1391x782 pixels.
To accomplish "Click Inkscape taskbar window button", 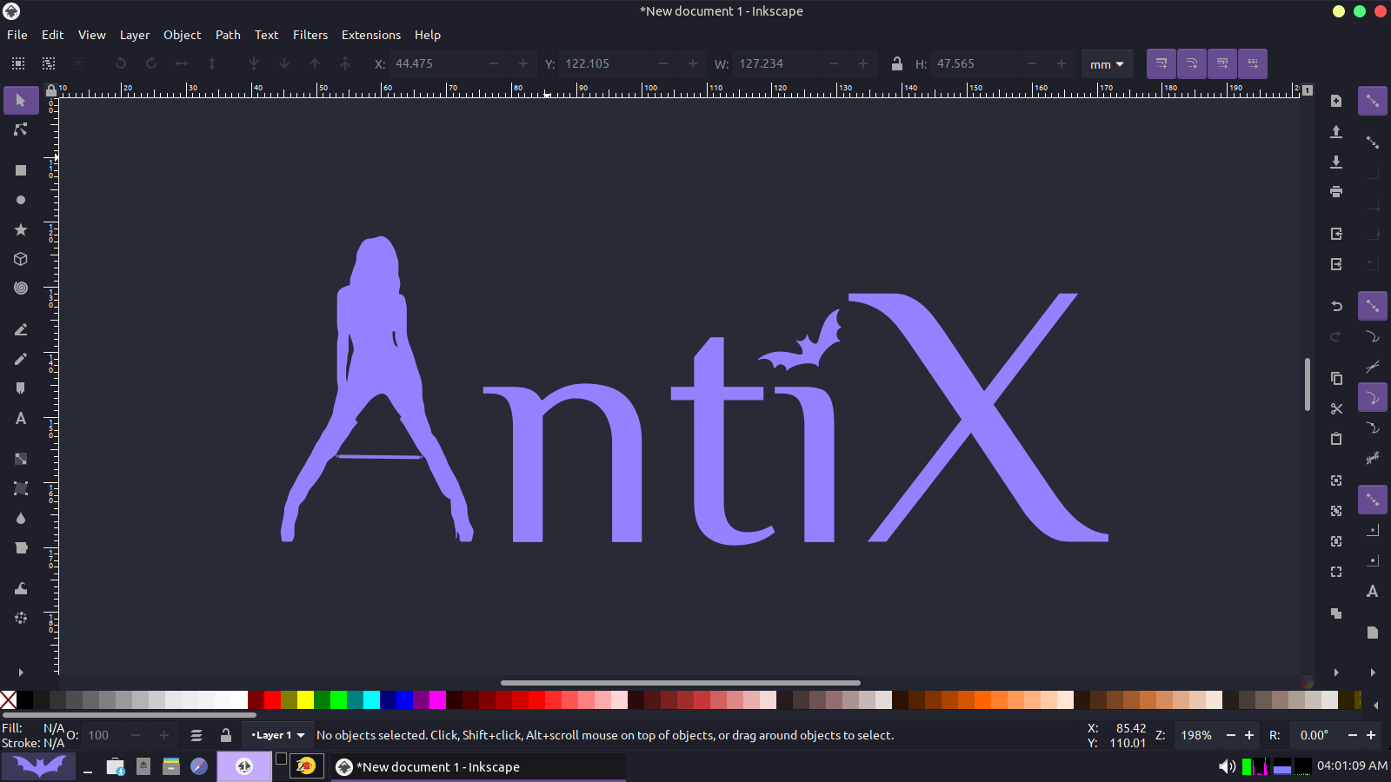I will 478,766.
